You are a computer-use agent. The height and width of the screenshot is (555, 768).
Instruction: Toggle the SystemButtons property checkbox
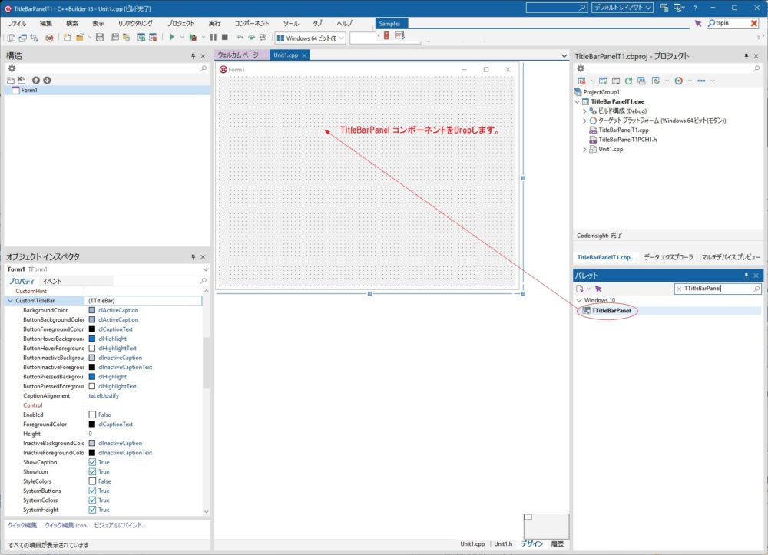[x=92, y=491]
